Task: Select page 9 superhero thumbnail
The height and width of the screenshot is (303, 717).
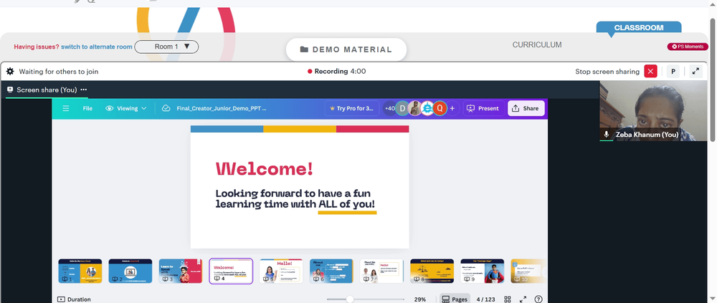Action: [483, 271]
